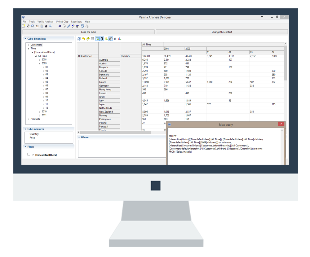310x257 pixels.
Task: Click the horizontal scrollbar thumb of the grid
Action: tap(115, 132)
